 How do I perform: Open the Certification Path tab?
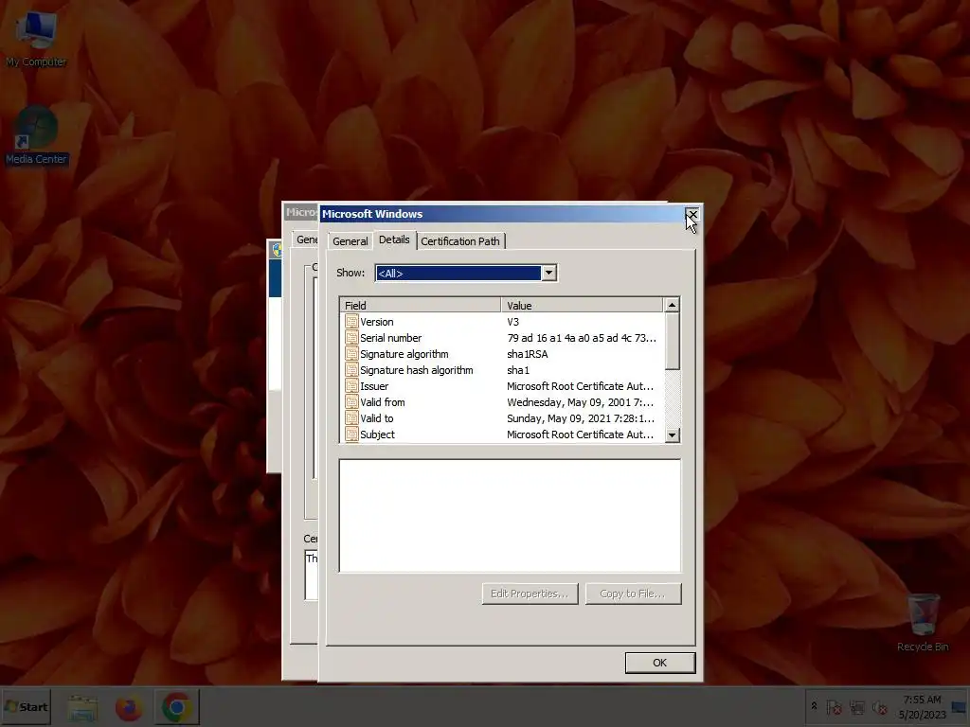[x=460, y=241]
